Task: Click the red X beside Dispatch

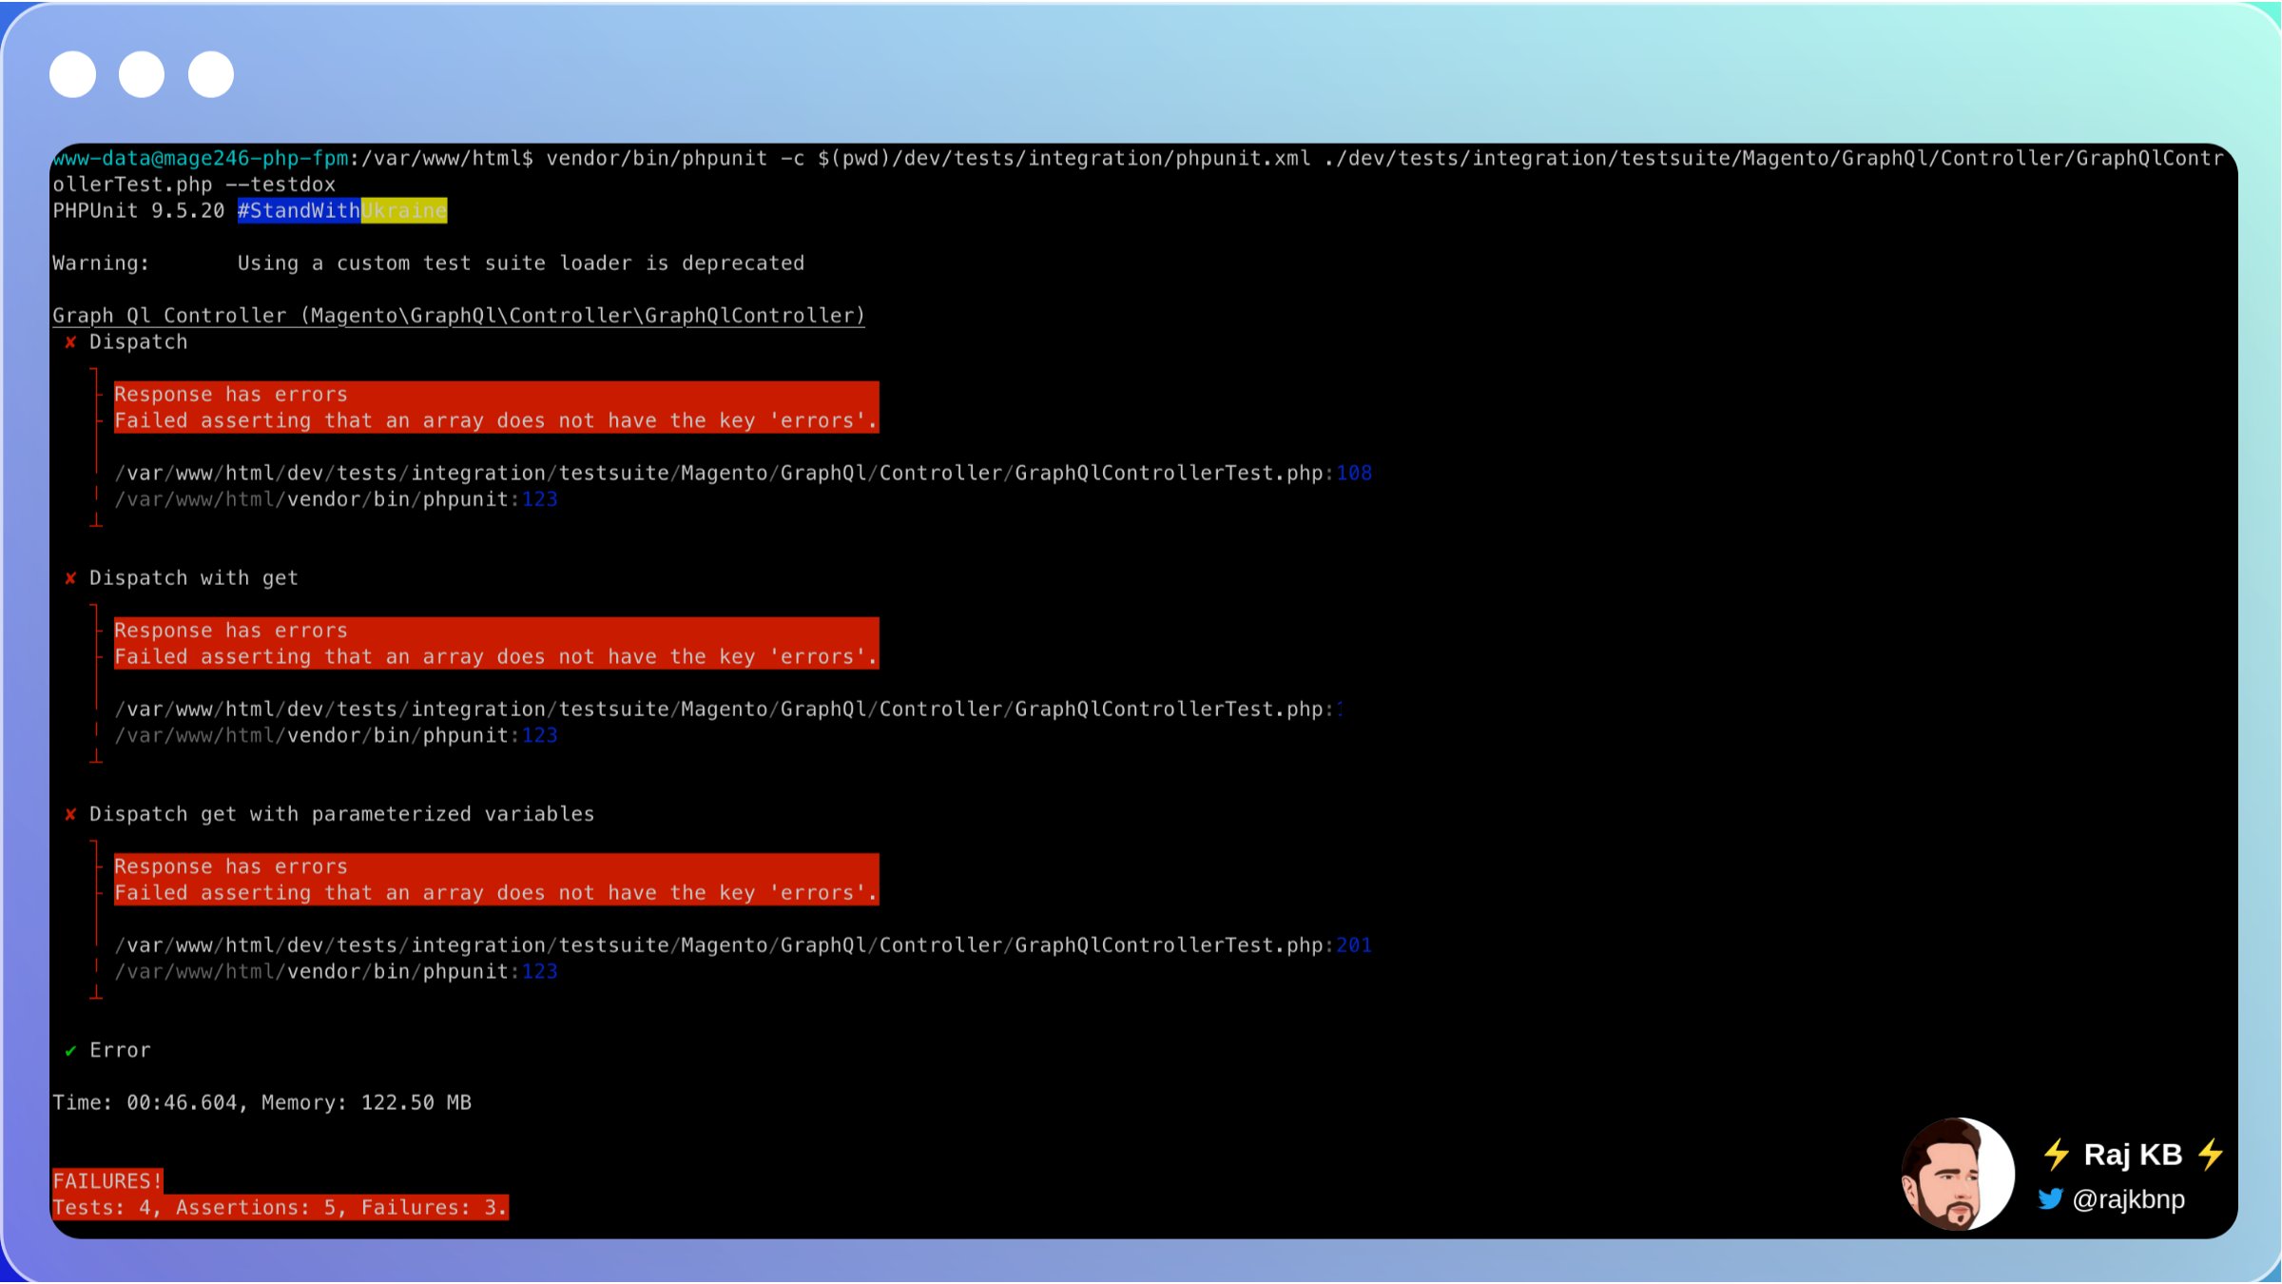Action: (70, 342)
